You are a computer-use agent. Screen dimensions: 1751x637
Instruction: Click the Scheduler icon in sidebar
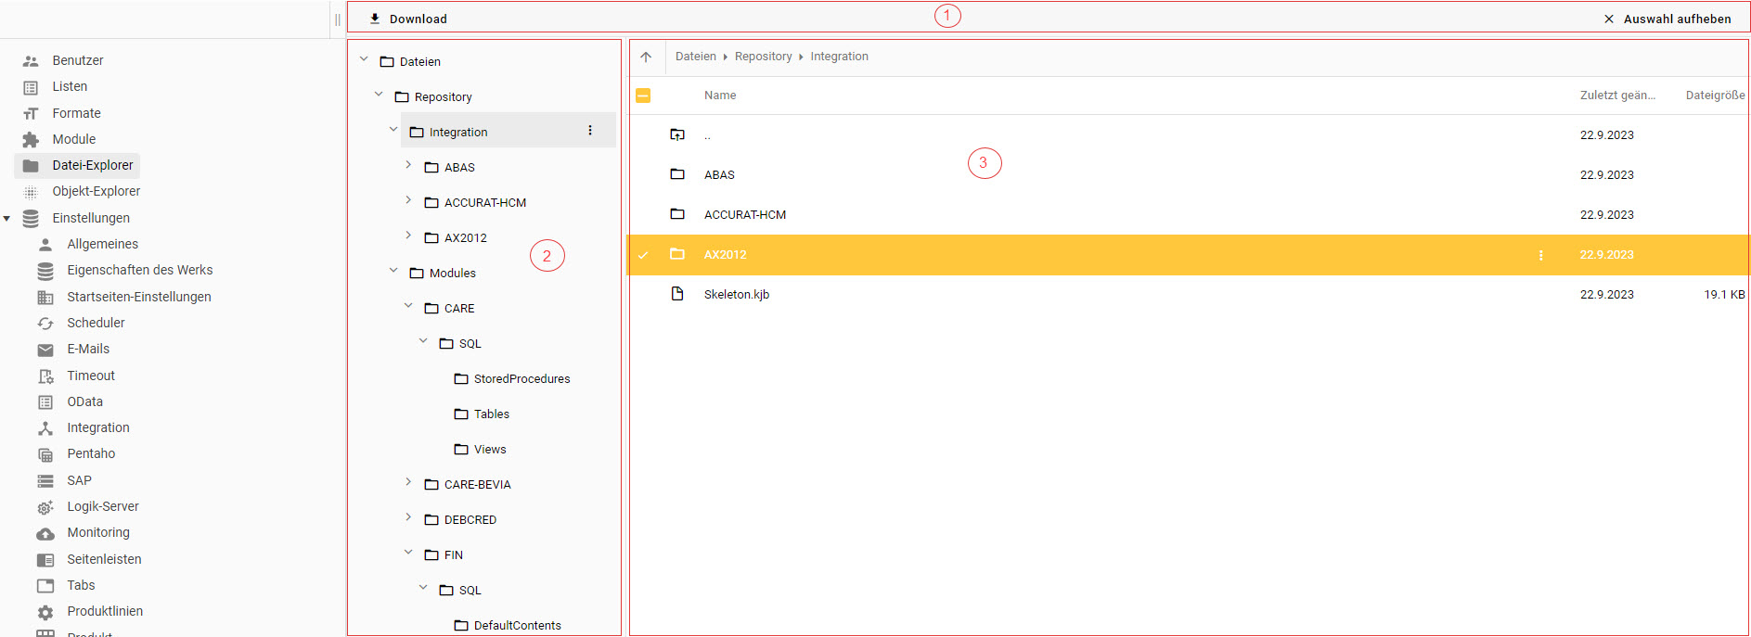point(45,324)
